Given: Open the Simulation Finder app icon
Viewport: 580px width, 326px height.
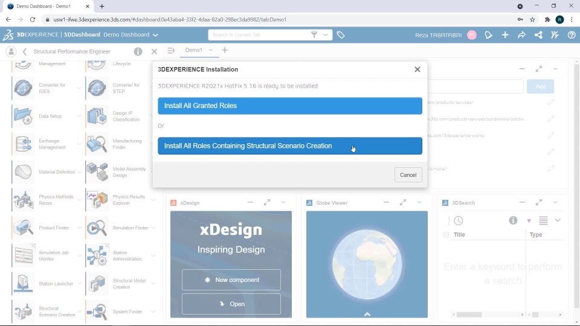Looking at the screenshot, I should point(97,228).
